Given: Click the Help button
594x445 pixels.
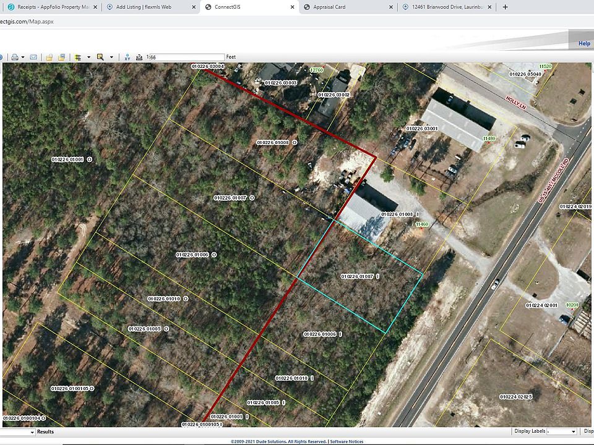Looking at the screenshot, I should pos(583,43).
